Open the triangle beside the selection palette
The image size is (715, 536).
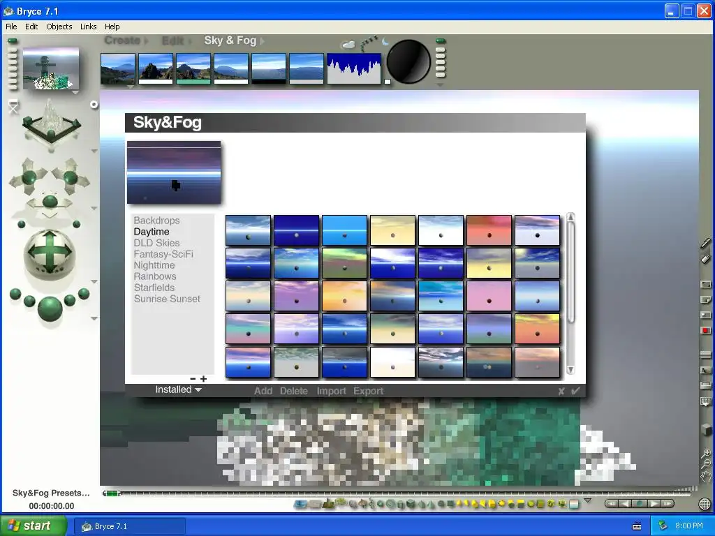[x=588, y=500]
